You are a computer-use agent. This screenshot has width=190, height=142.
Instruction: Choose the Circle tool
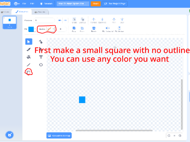(41, 65)
